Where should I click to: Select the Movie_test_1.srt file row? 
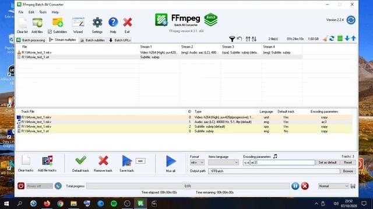point(160,57)
